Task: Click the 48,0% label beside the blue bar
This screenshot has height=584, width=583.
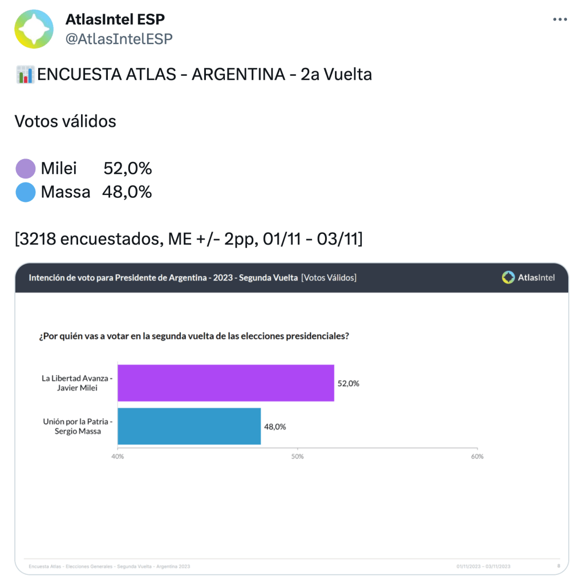Action: click(x=275, y=426)
